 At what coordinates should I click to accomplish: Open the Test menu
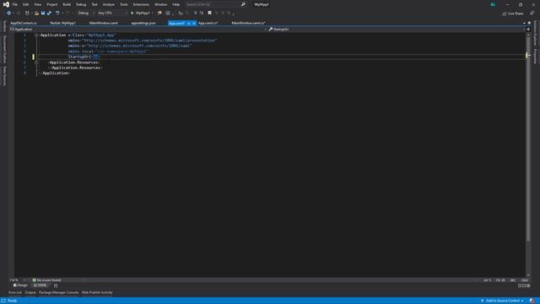[x=94, y=4]
